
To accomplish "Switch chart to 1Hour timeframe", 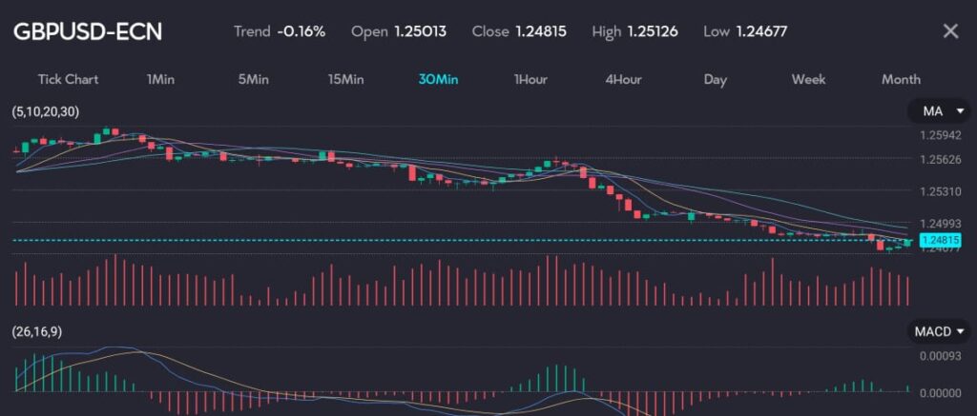I will [530, 79].
